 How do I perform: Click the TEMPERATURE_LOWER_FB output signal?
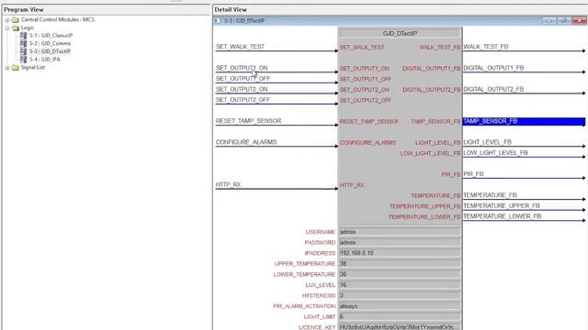click(x=503, y=216)
